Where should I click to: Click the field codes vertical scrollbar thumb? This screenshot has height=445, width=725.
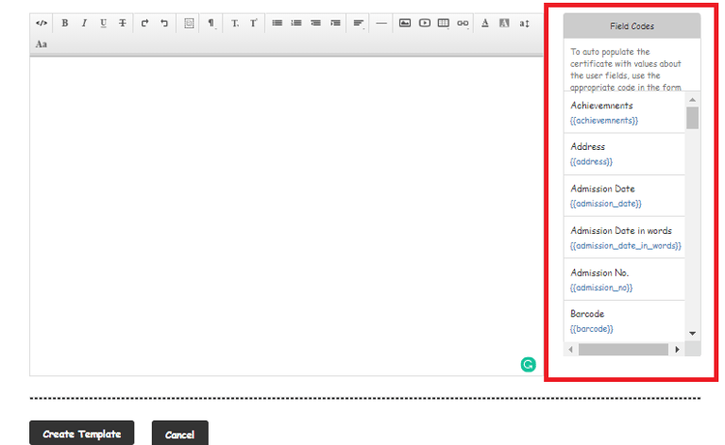[692, 118]
